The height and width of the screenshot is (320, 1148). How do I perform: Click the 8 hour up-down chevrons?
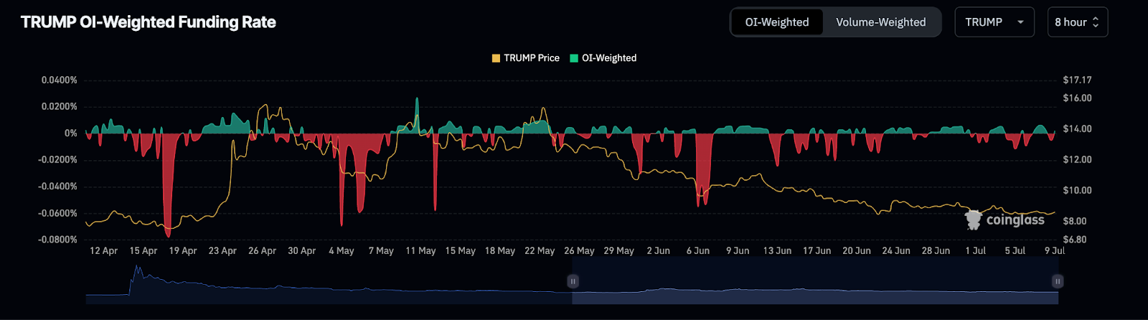[x=1096, y=22]
